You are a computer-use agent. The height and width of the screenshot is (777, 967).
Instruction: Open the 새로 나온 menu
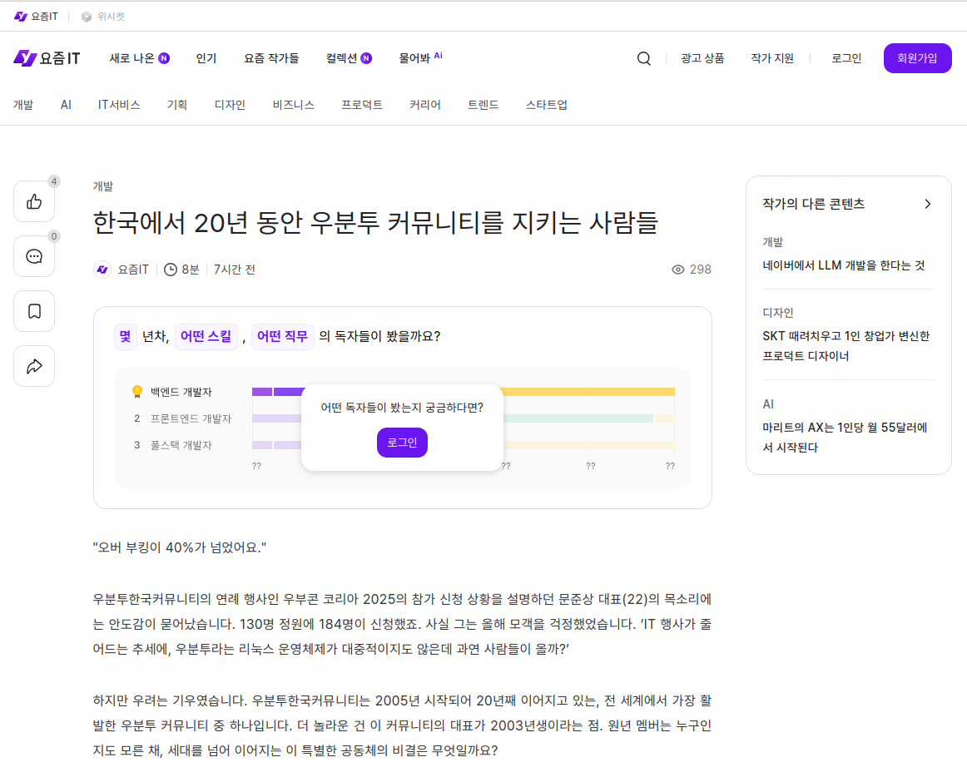[132, 58]
